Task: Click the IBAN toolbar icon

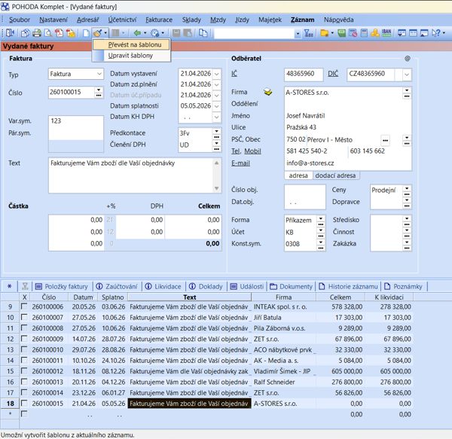Action: [x=386, y=33]
